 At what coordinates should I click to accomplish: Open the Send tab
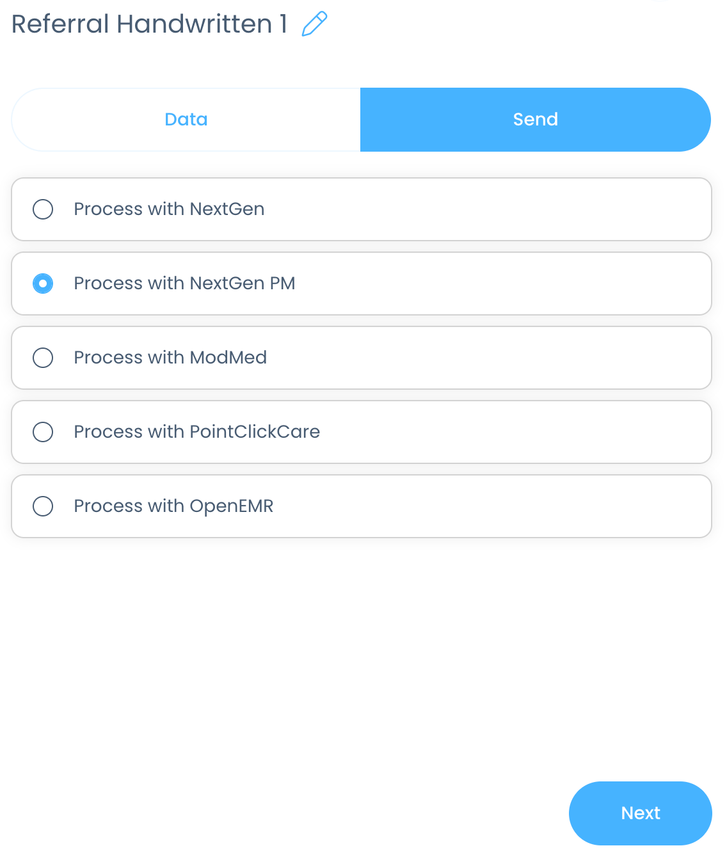pyautogui.click(x=535, y=120)
